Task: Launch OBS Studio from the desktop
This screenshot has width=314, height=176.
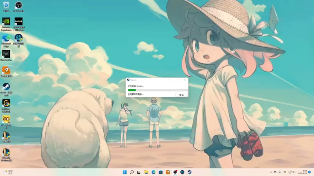Action: tap(18, 7)
